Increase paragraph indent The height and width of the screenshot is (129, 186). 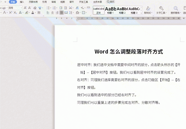click(65, 8)
